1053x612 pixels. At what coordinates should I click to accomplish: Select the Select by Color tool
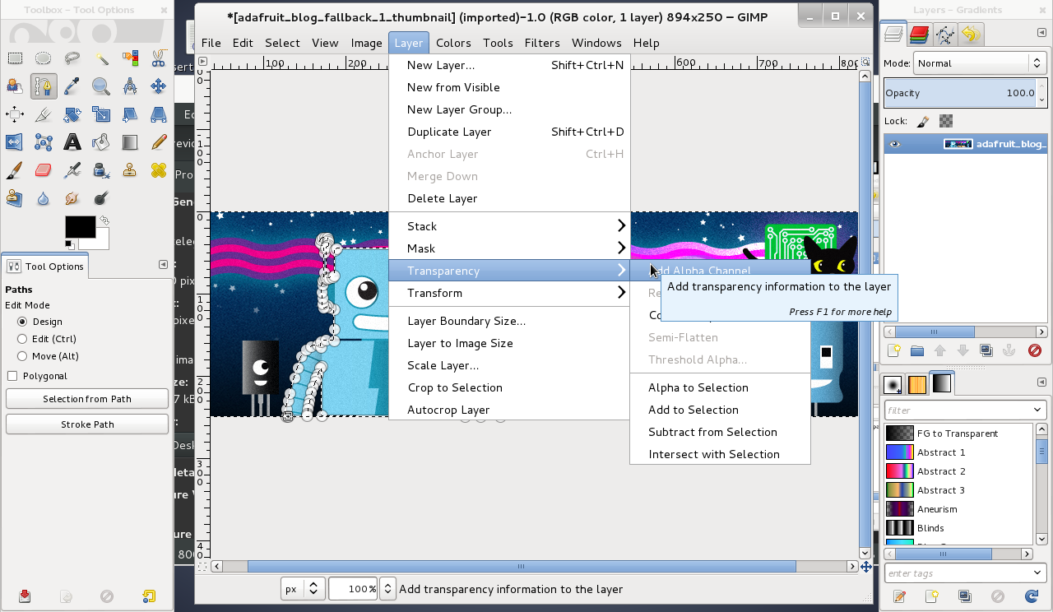click(x=130, y=58)
